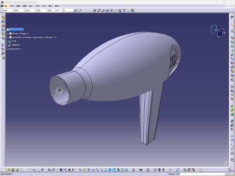Open the 插入 (Insert) menu

pos(31,6)
